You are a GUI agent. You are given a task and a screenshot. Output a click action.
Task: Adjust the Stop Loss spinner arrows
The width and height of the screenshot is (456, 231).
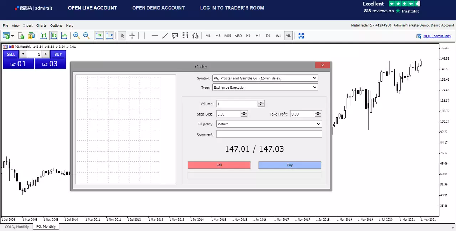point(244,114)
